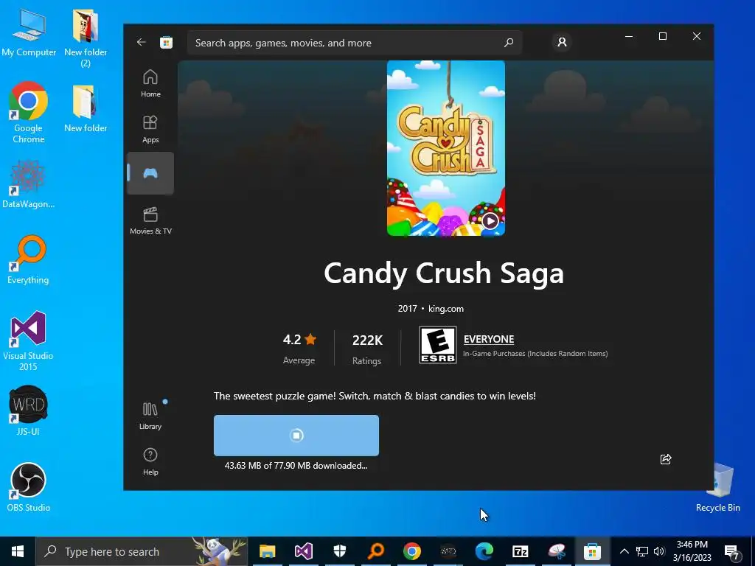Click the 4.2 star average rating
The width and height of the screenshot is (755, 566).
pyautogui.click(x=299, y=348)
